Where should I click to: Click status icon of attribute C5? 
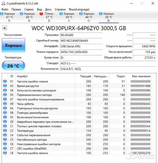[5, 139]
